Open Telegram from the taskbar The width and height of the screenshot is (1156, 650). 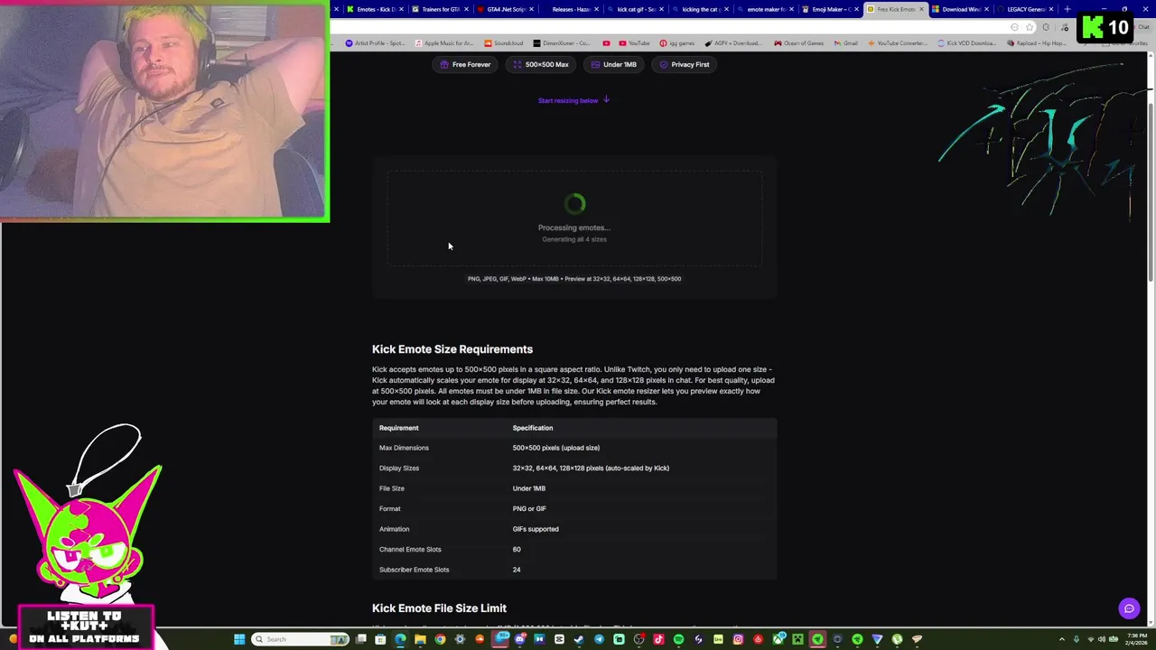pyautogui.click(x=599, y=639)
